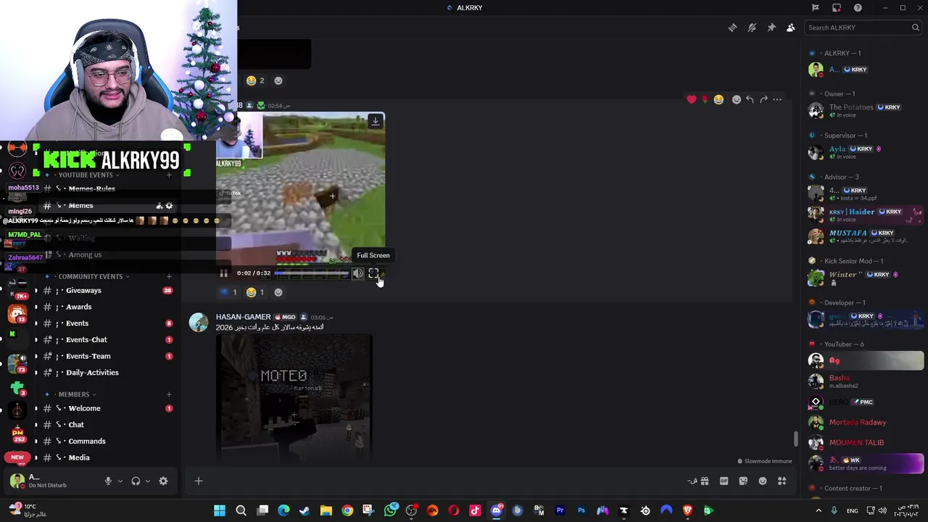Mute microphone in user panel

click(x=108, y=481)
